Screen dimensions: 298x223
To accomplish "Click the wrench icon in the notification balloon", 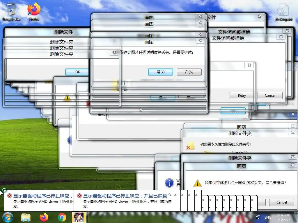I will click(x=170, y=195).
